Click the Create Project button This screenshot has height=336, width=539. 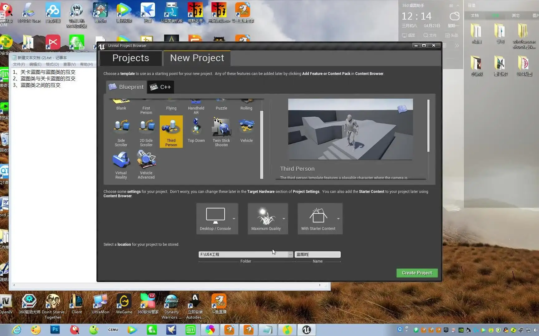point(417,273)
